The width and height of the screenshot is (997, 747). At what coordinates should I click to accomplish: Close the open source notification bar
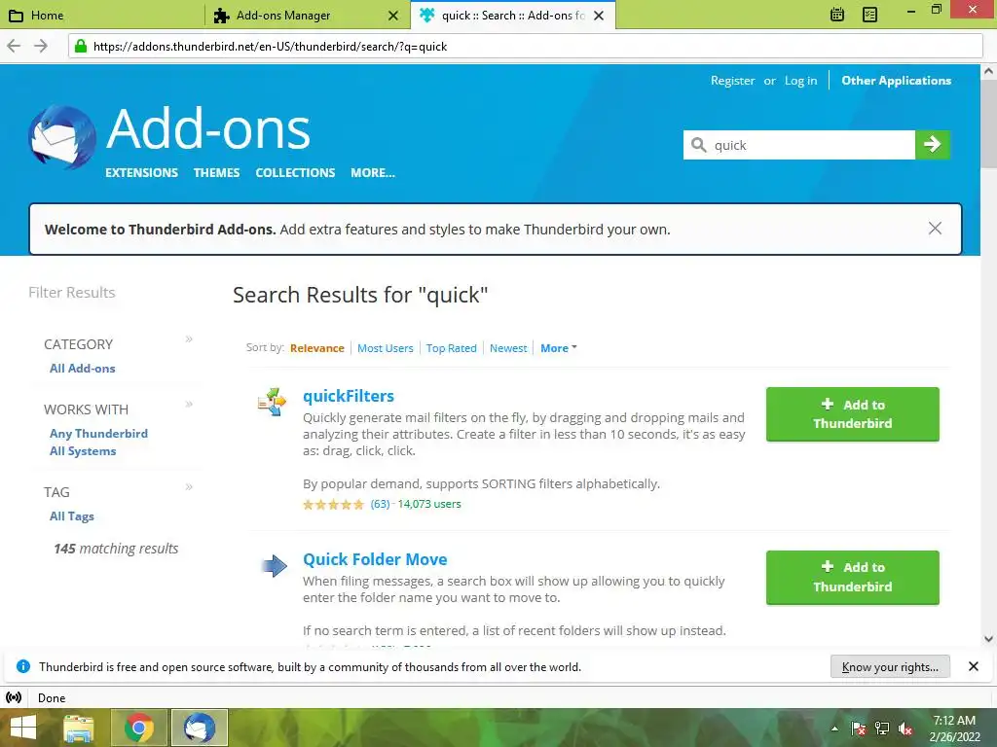pos(974,666)
